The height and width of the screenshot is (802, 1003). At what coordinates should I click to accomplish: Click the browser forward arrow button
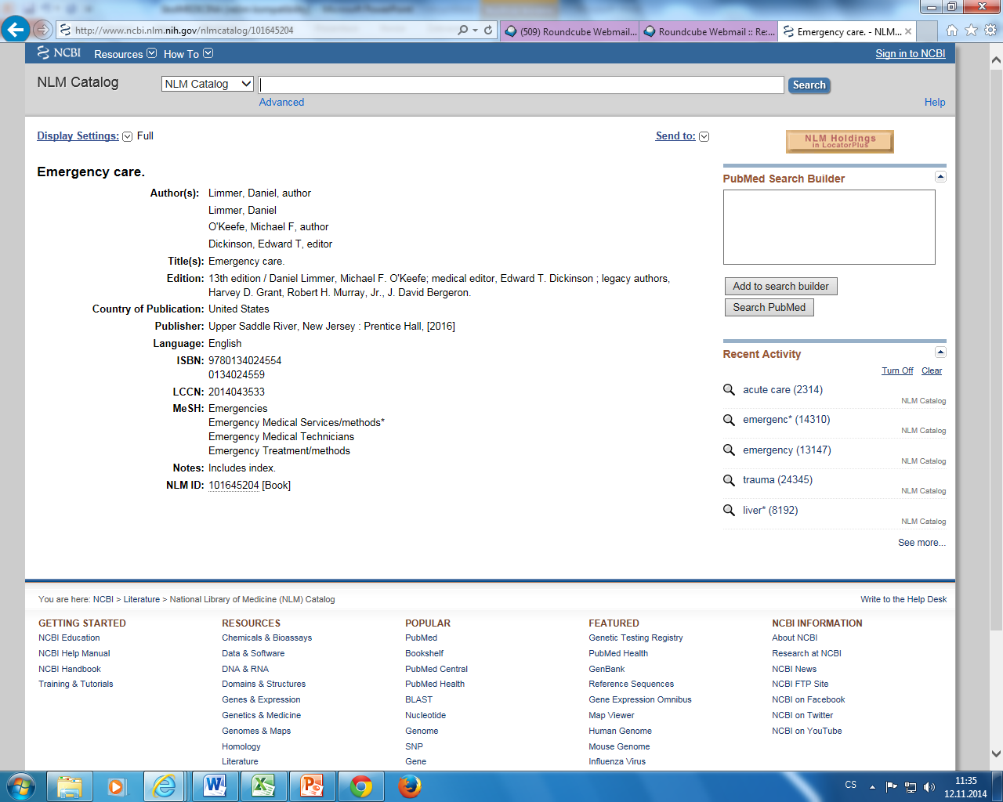[x=43, y=31]
